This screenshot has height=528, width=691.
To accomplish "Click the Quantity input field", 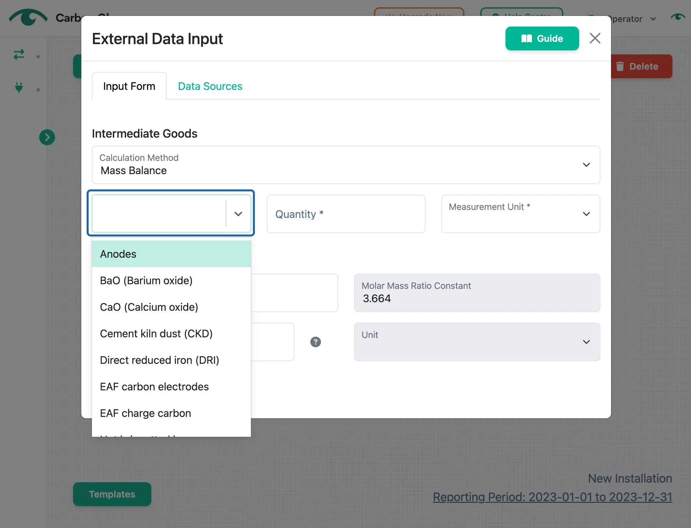I will (346, 214).
